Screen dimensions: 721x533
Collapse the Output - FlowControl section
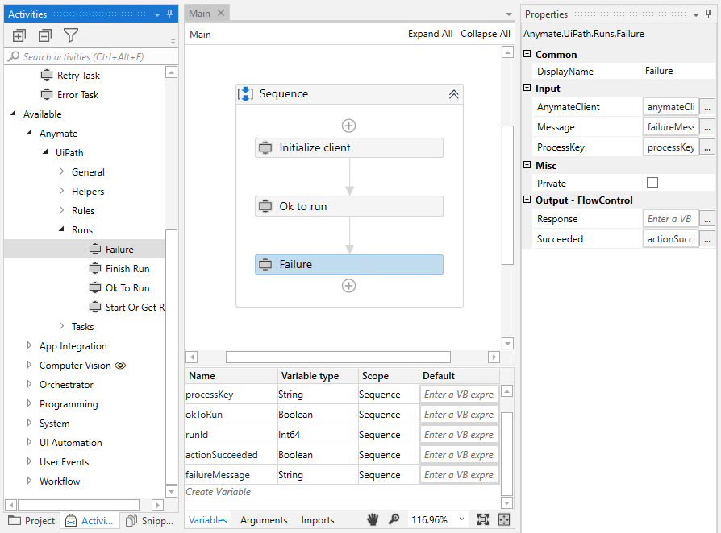[x=527, y=200]
